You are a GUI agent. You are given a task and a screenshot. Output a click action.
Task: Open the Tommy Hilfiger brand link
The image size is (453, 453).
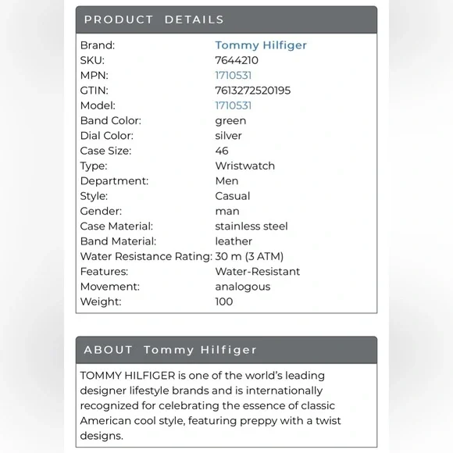pyautogui.click(x=261, y=45)
